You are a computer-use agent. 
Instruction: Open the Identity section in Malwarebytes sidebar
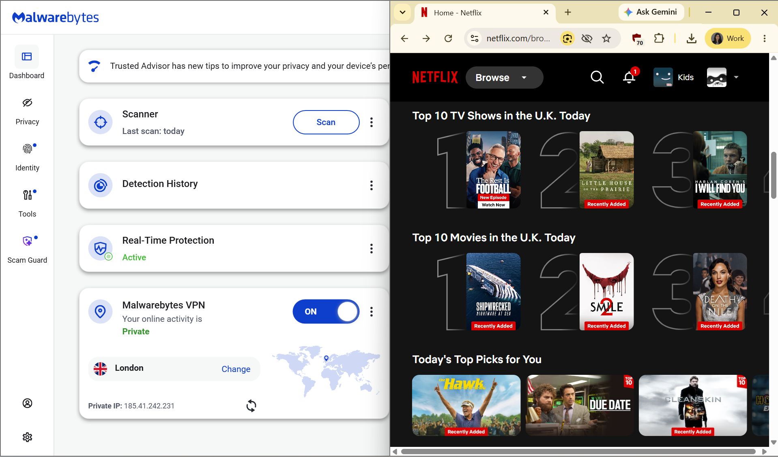tap(27, 157)
